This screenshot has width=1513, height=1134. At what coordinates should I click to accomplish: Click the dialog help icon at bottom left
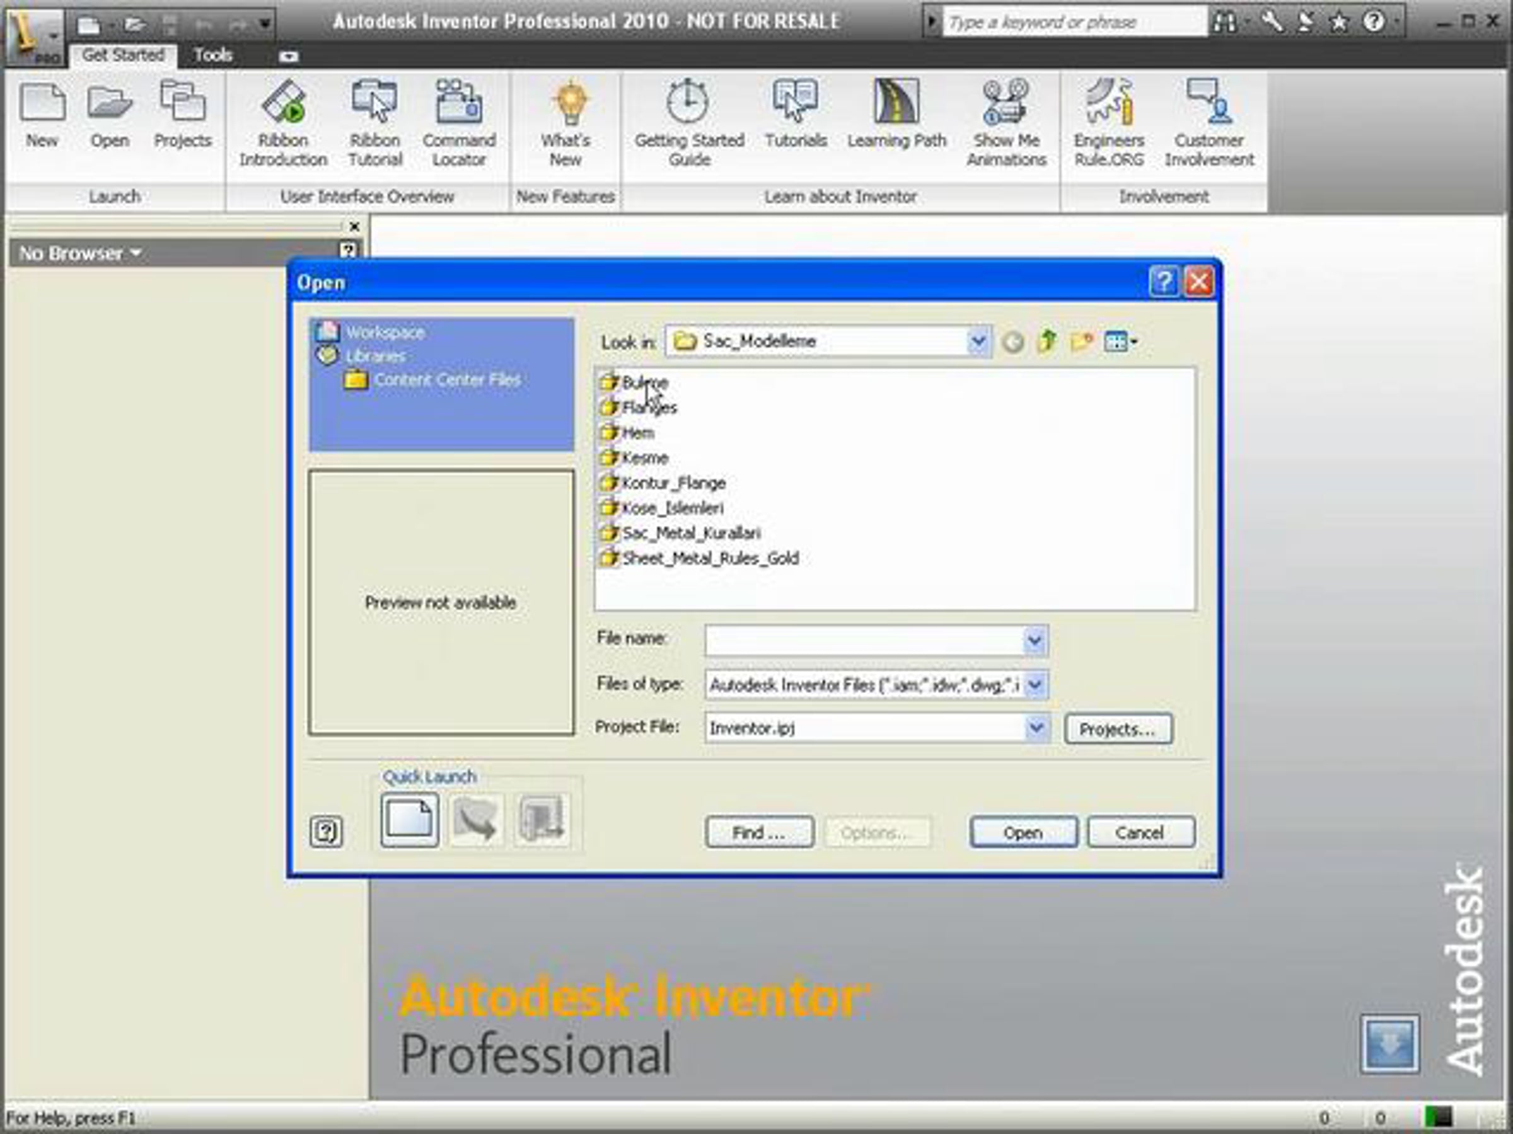coord(327,831)
